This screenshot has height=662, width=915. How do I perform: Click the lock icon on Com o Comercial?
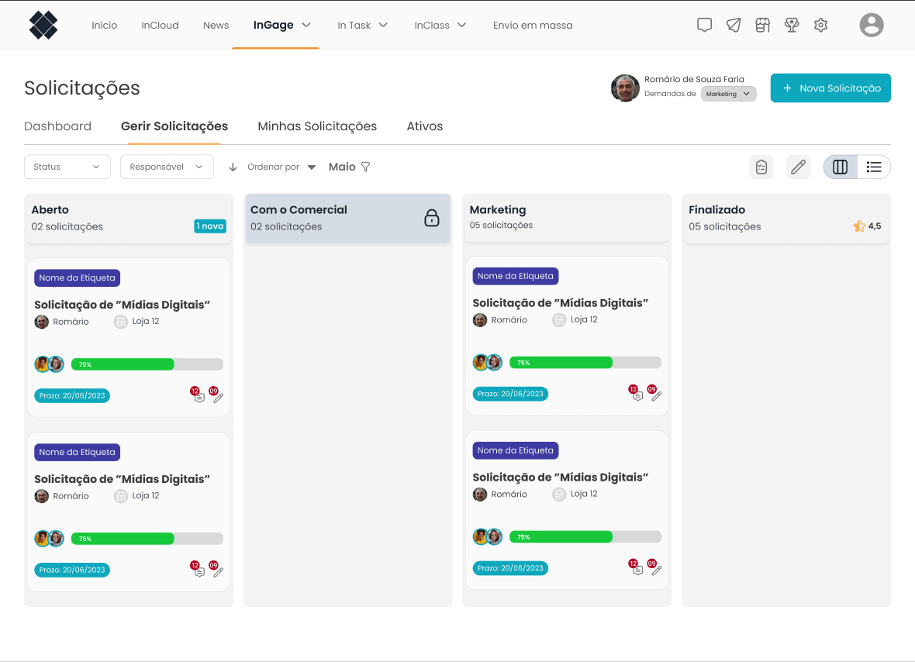(x=432, y=218)
